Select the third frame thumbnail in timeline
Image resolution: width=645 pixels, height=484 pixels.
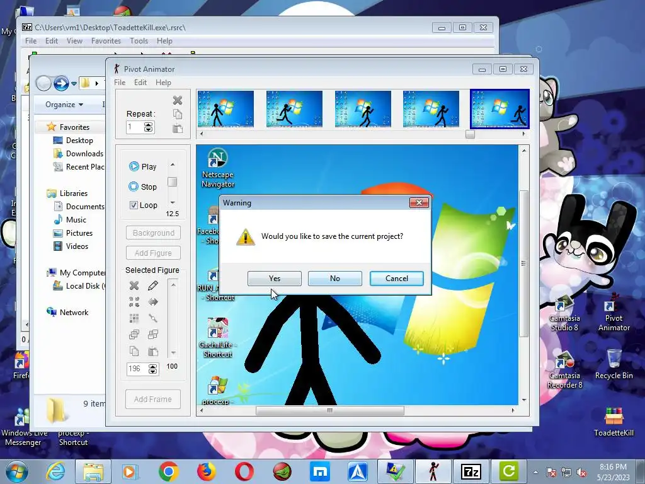coord(363,109)
